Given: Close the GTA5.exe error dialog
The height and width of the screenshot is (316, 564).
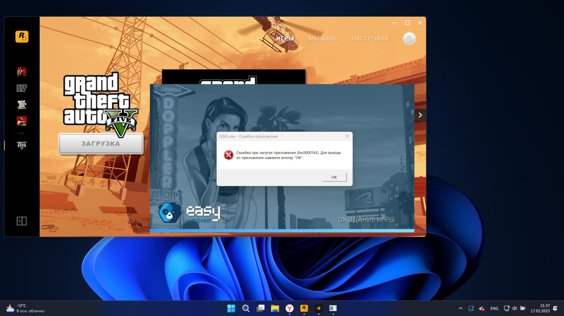Looking at the screenshot, I should click(347, 137).
